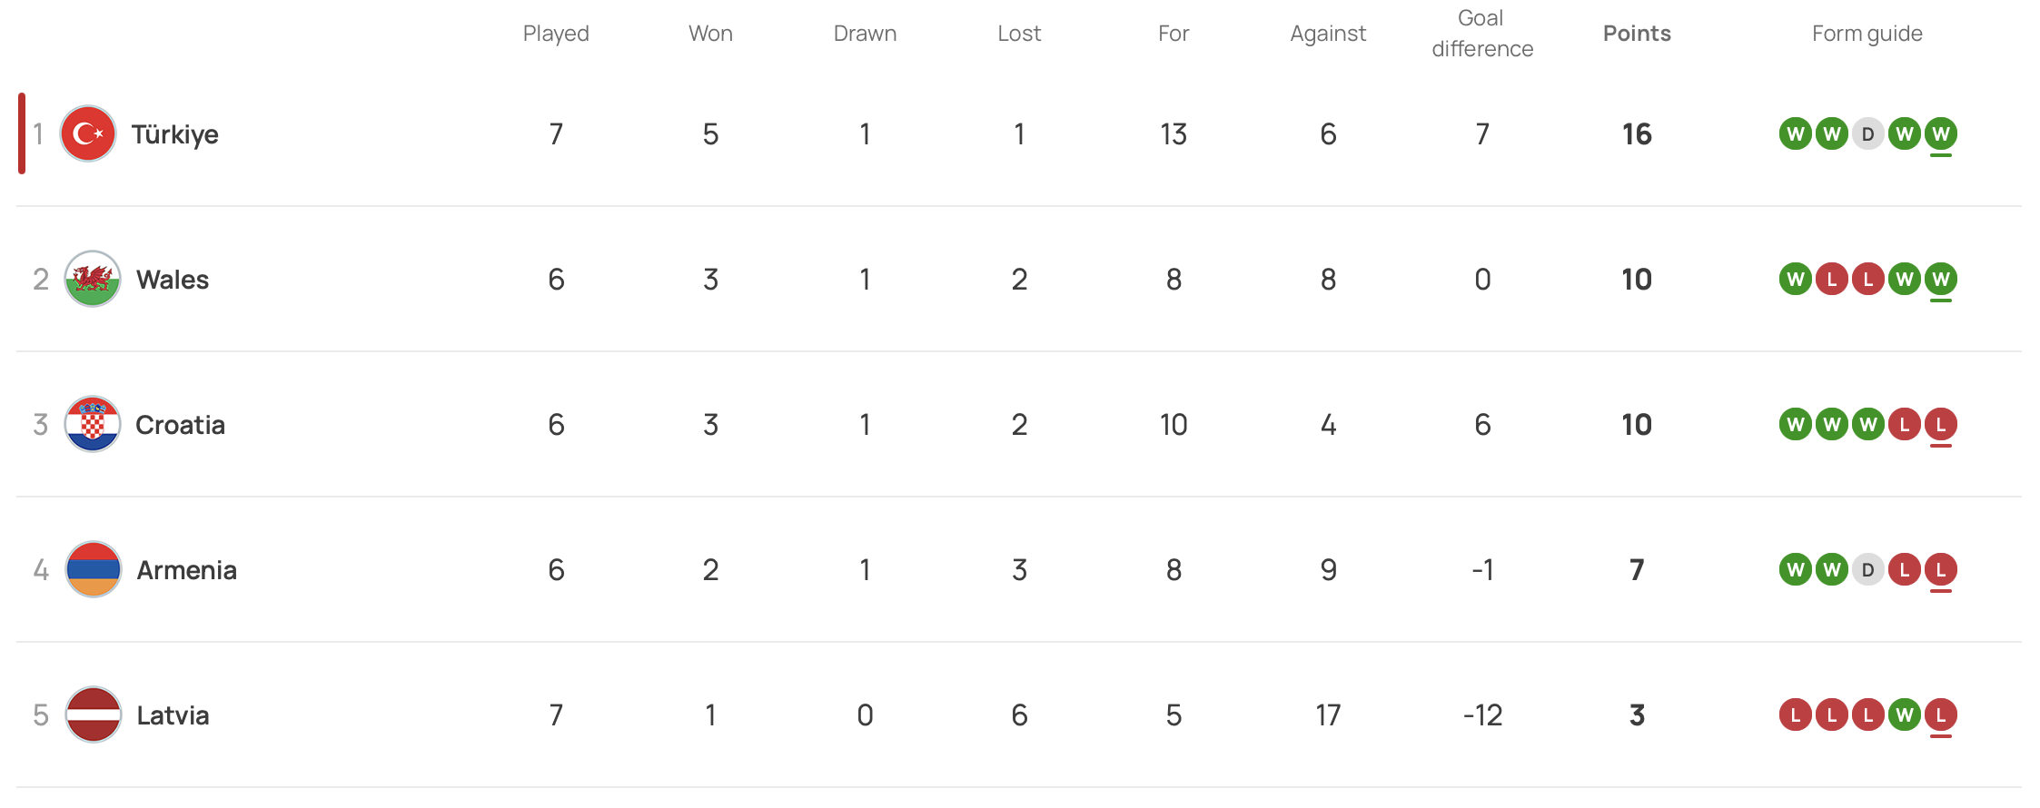This screenshot has height=808, width=2040.
Task: Click the Latvia flag icon
Action: pyautogui.click(x=93, y=714)
